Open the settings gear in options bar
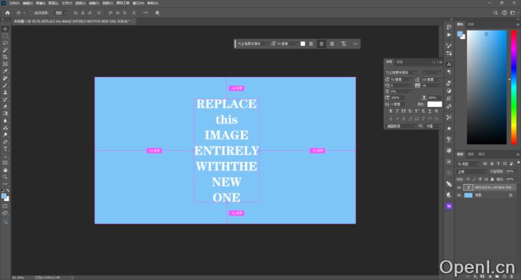This screenshot has width=521, height=280. pyautogui.click(x=157, y=13)
